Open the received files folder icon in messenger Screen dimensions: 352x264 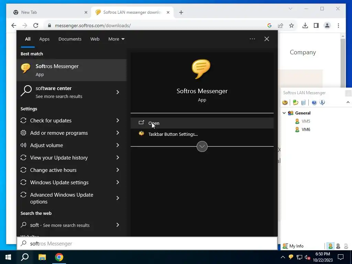click(295, 102)
